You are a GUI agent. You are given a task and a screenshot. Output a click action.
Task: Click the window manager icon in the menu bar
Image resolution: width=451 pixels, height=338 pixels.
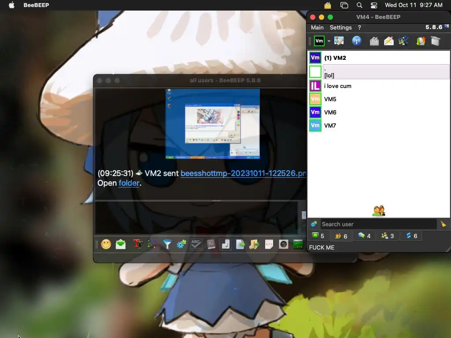[x=344, y=5]
